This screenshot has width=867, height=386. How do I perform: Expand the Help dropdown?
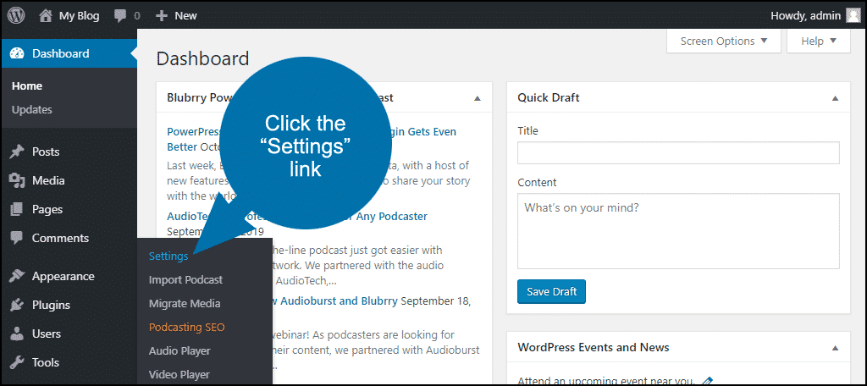click(819, 41)
